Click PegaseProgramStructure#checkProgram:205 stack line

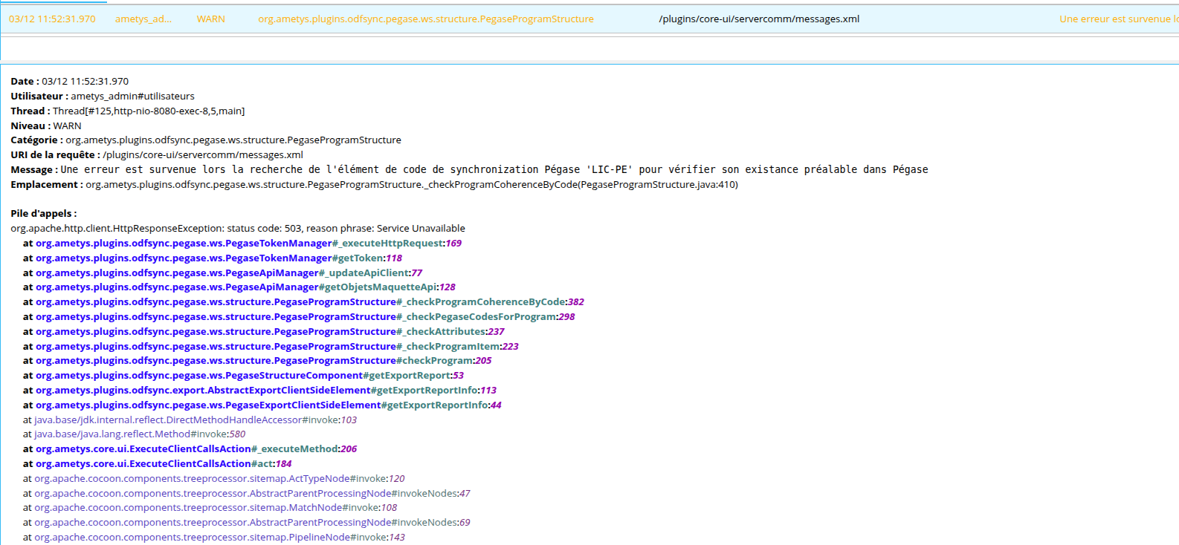[x=263, y=361]
